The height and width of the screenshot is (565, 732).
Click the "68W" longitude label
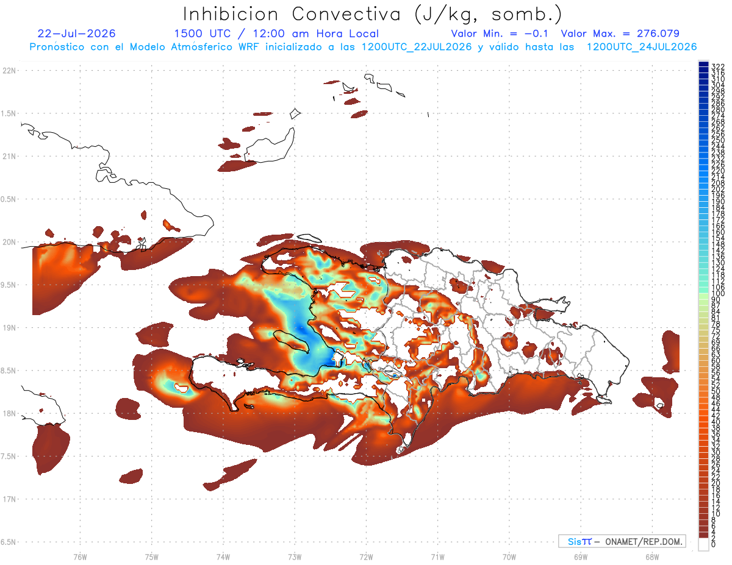[652, 557]
